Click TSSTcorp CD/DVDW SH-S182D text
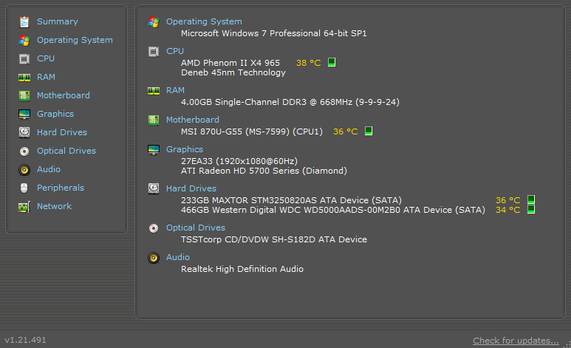This screenshot has height=348, width=571. tap(274, 239)
